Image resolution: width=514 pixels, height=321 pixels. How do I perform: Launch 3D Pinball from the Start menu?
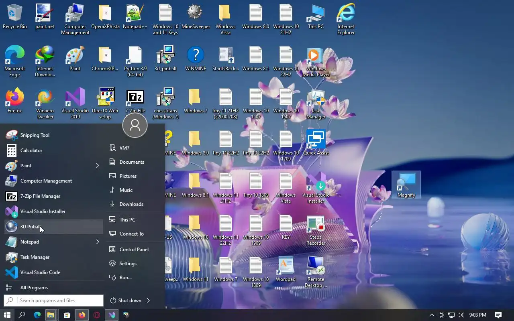(53, 227)
